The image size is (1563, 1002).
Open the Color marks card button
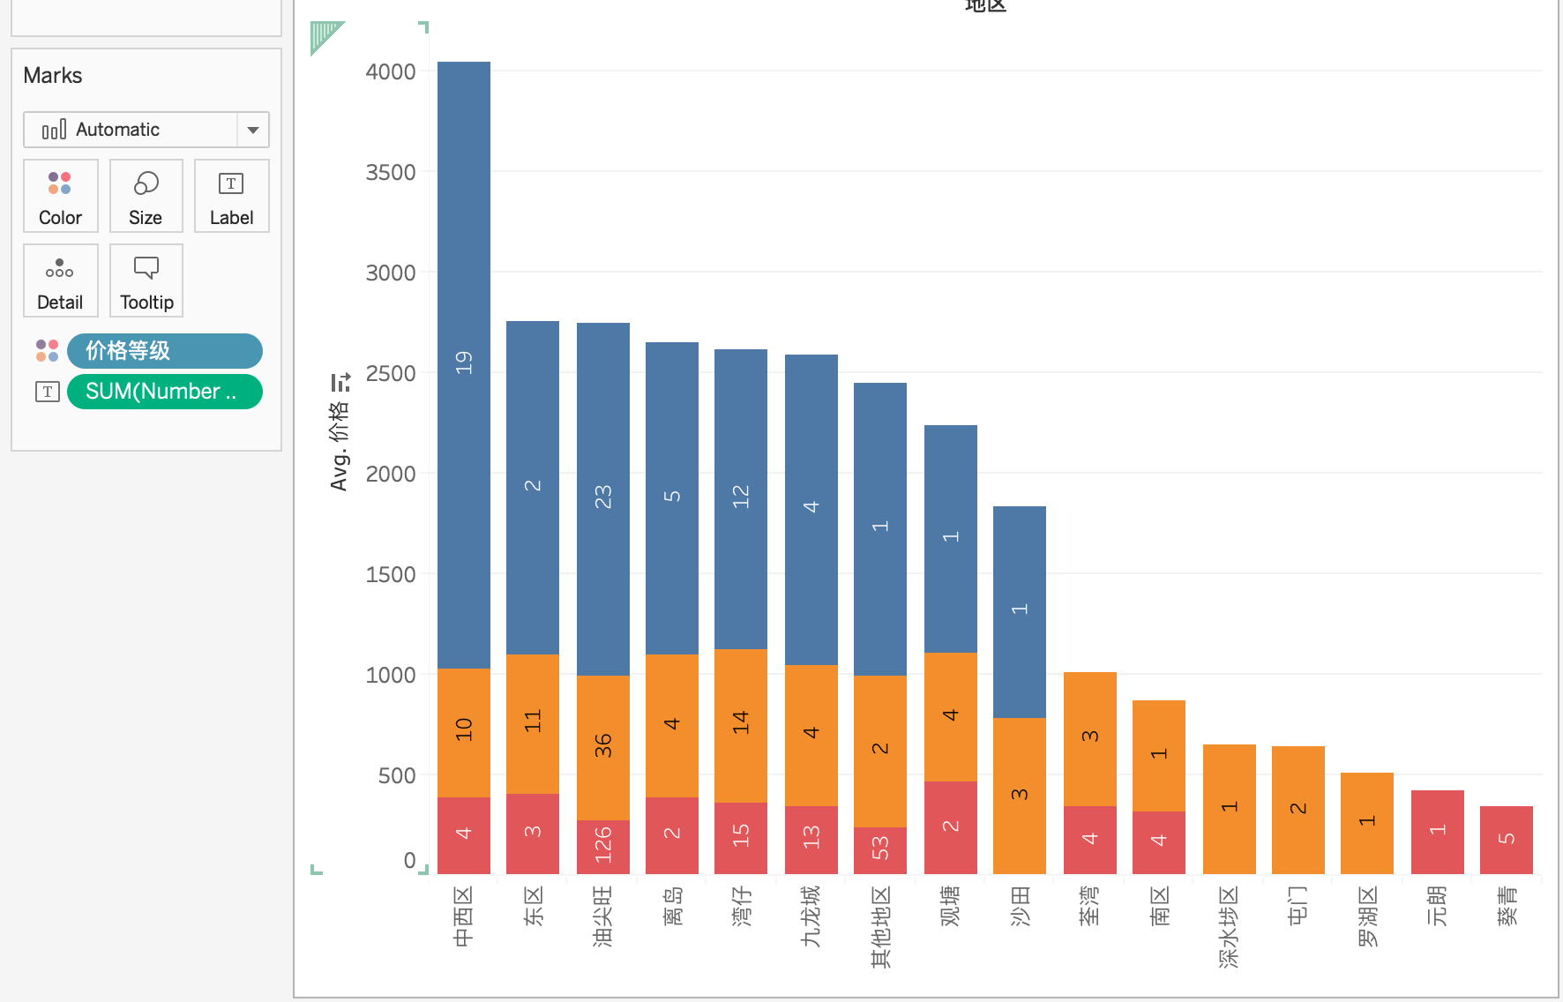(61, 196)
